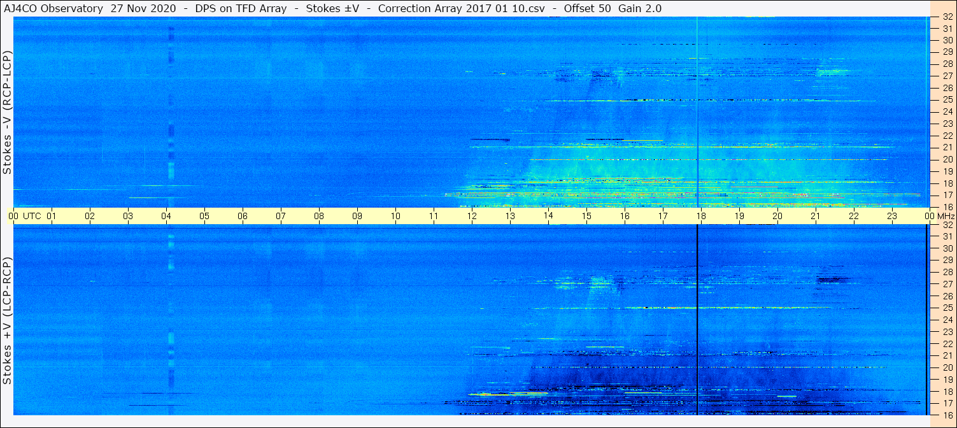The height and width of the screenshot is (428, 957).
Task: Select the 11 hour marker on time axis
Action: click(x=434, y=216)
